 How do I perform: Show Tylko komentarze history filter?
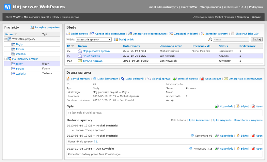click(199, 120)
